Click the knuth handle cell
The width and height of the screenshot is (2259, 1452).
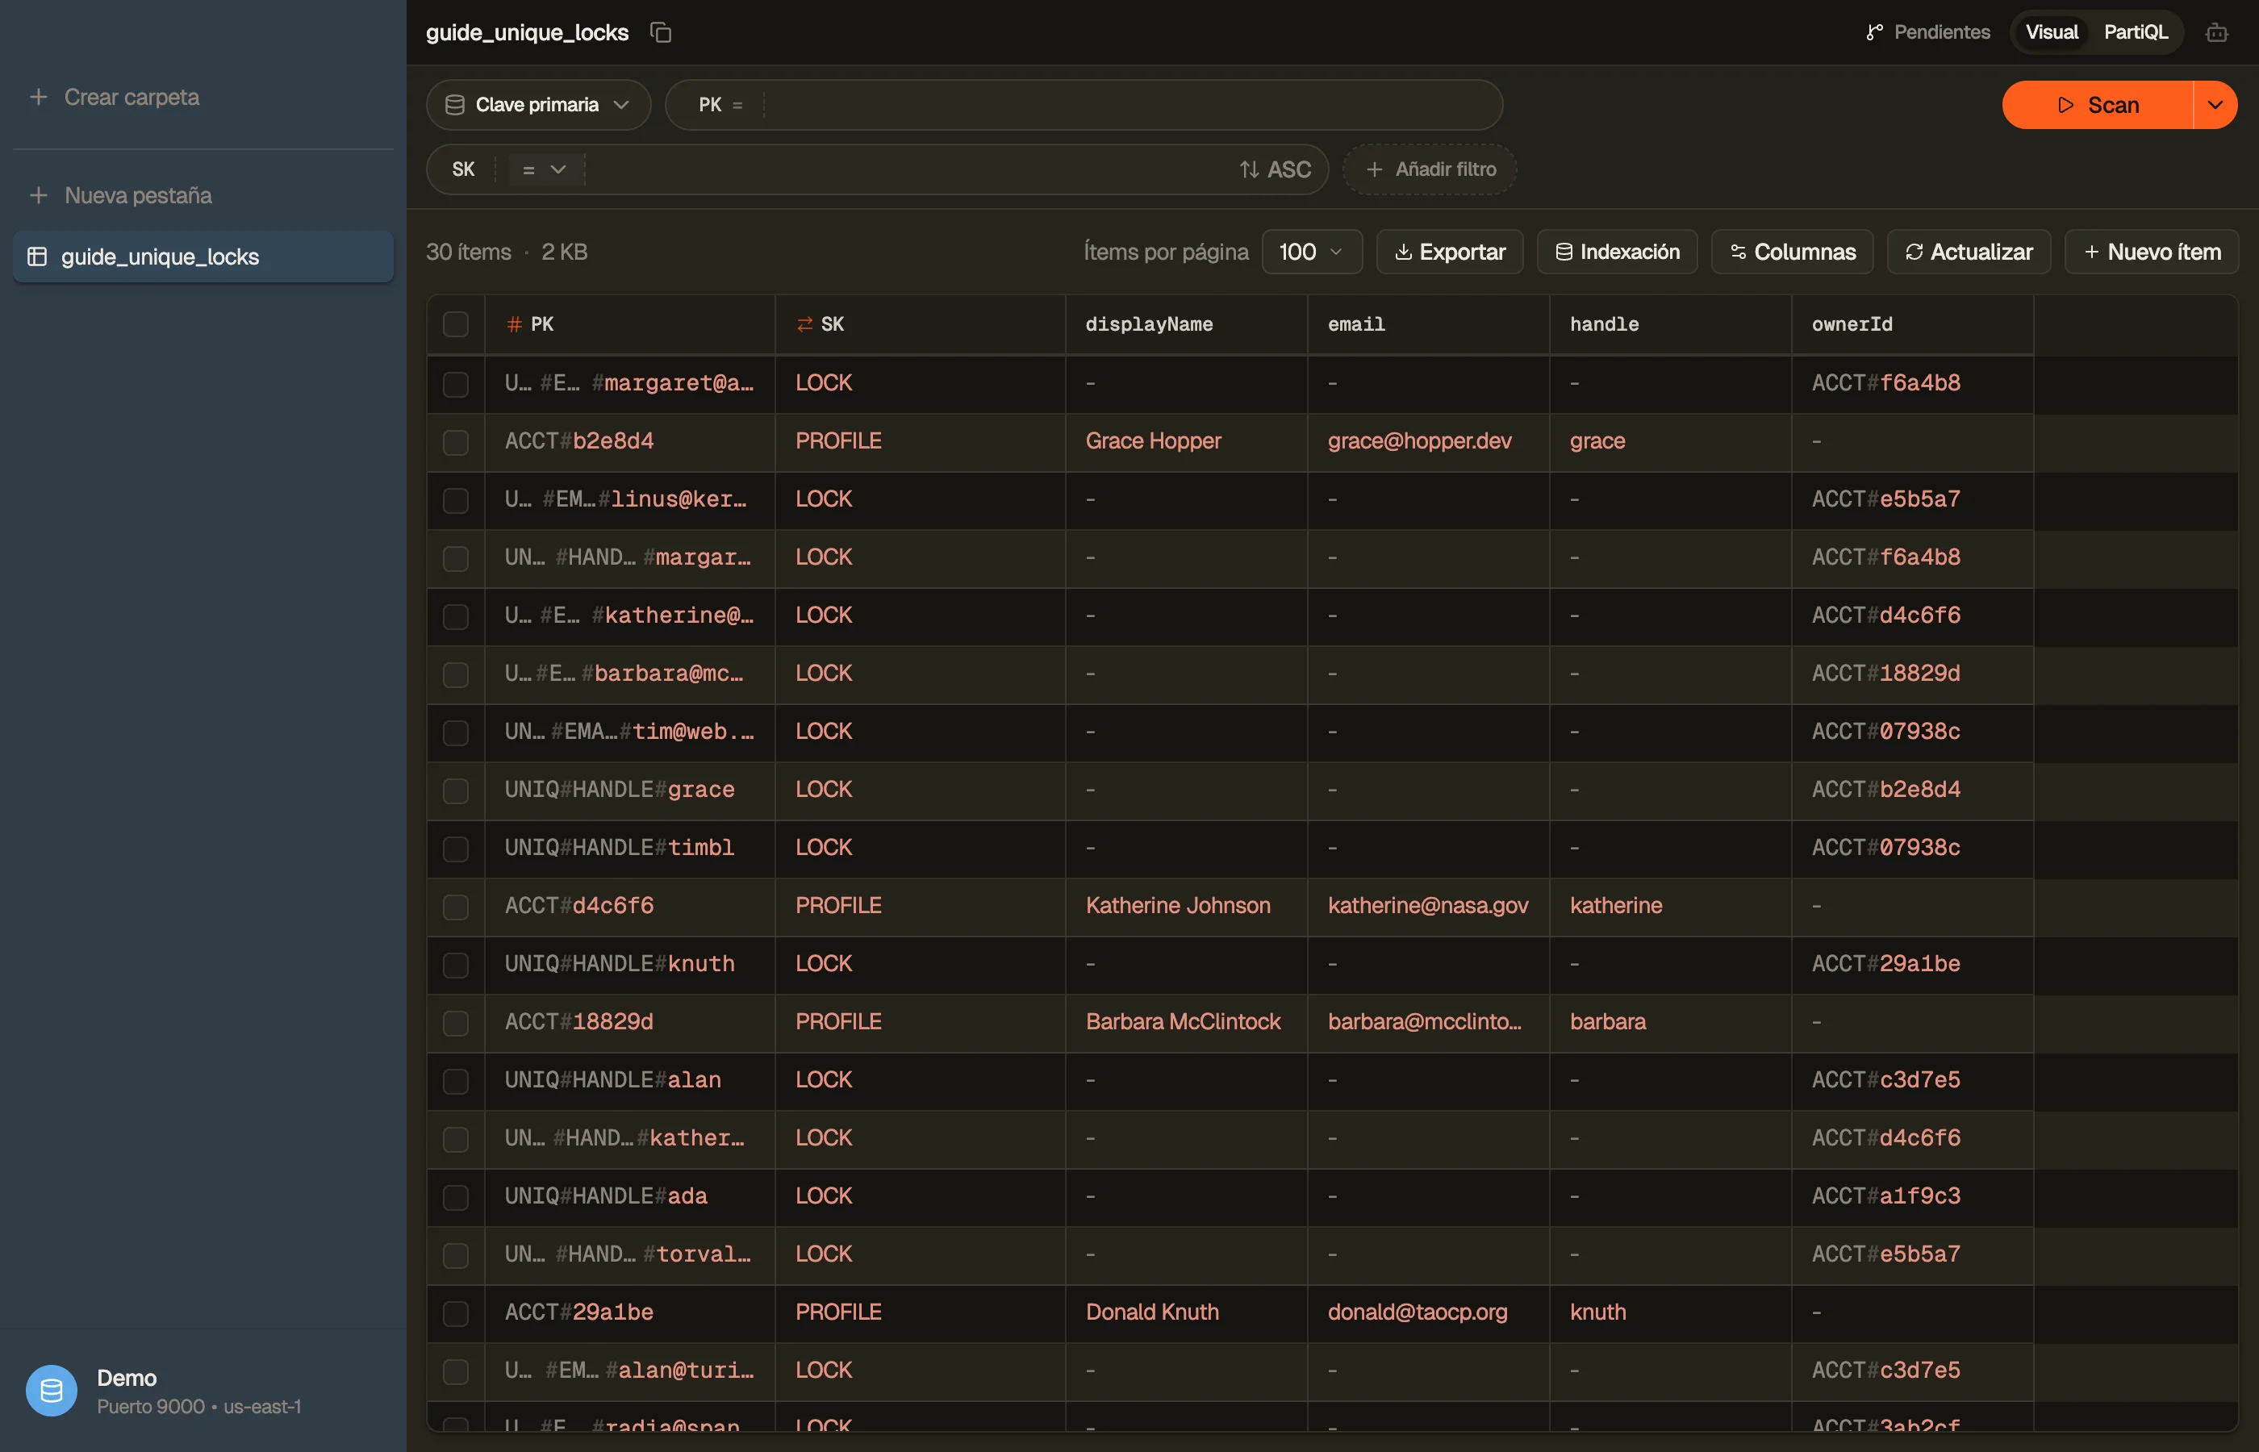point(1671,1312)
